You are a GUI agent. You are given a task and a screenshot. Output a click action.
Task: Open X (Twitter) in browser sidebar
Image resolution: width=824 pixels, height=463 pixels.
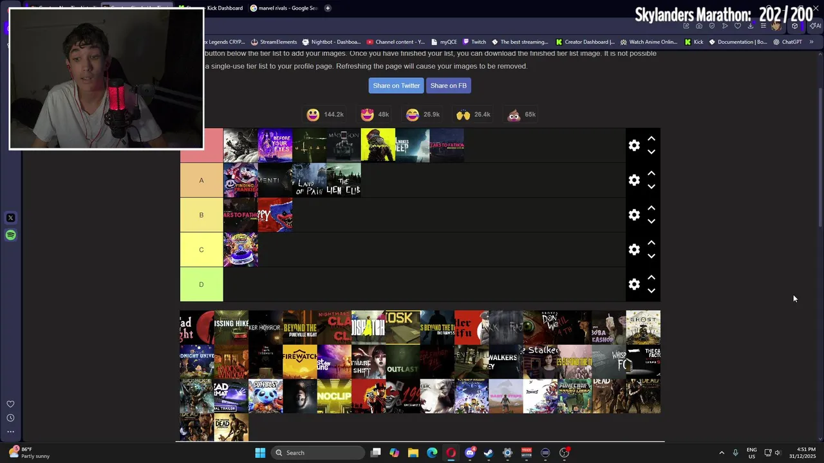point(10,218)
